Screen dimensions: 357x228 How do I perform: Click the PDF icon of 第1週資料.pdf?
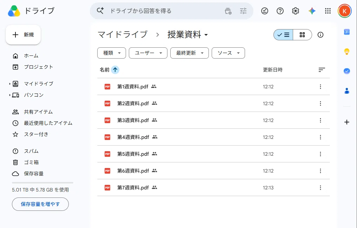click(x=107, y=87)
